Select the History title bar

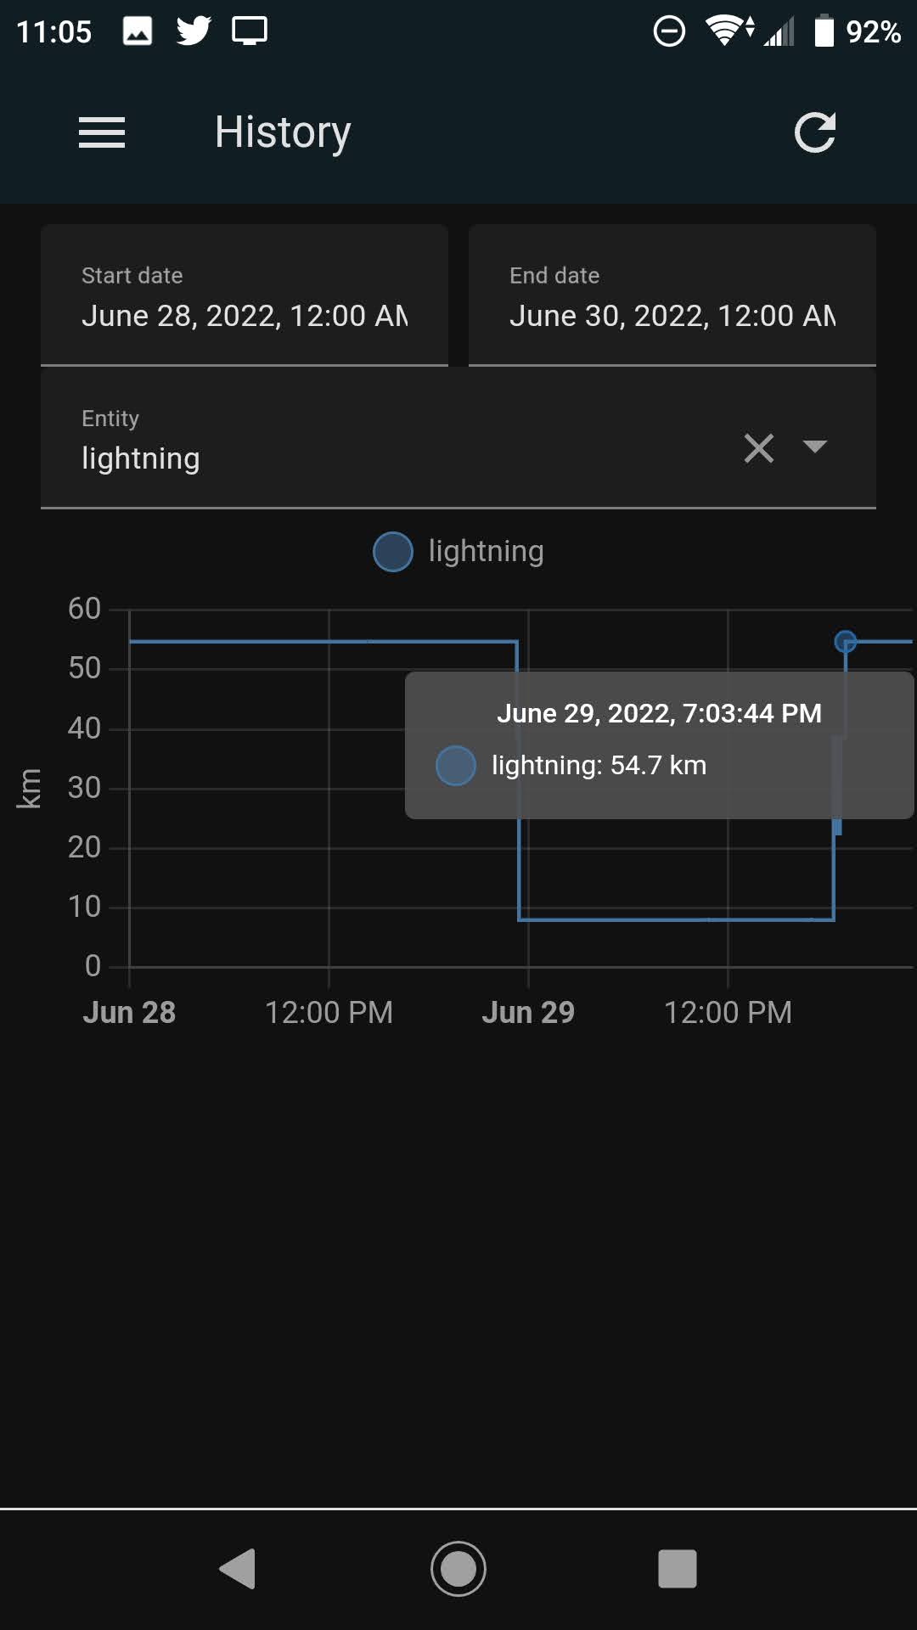click(283, 132)
